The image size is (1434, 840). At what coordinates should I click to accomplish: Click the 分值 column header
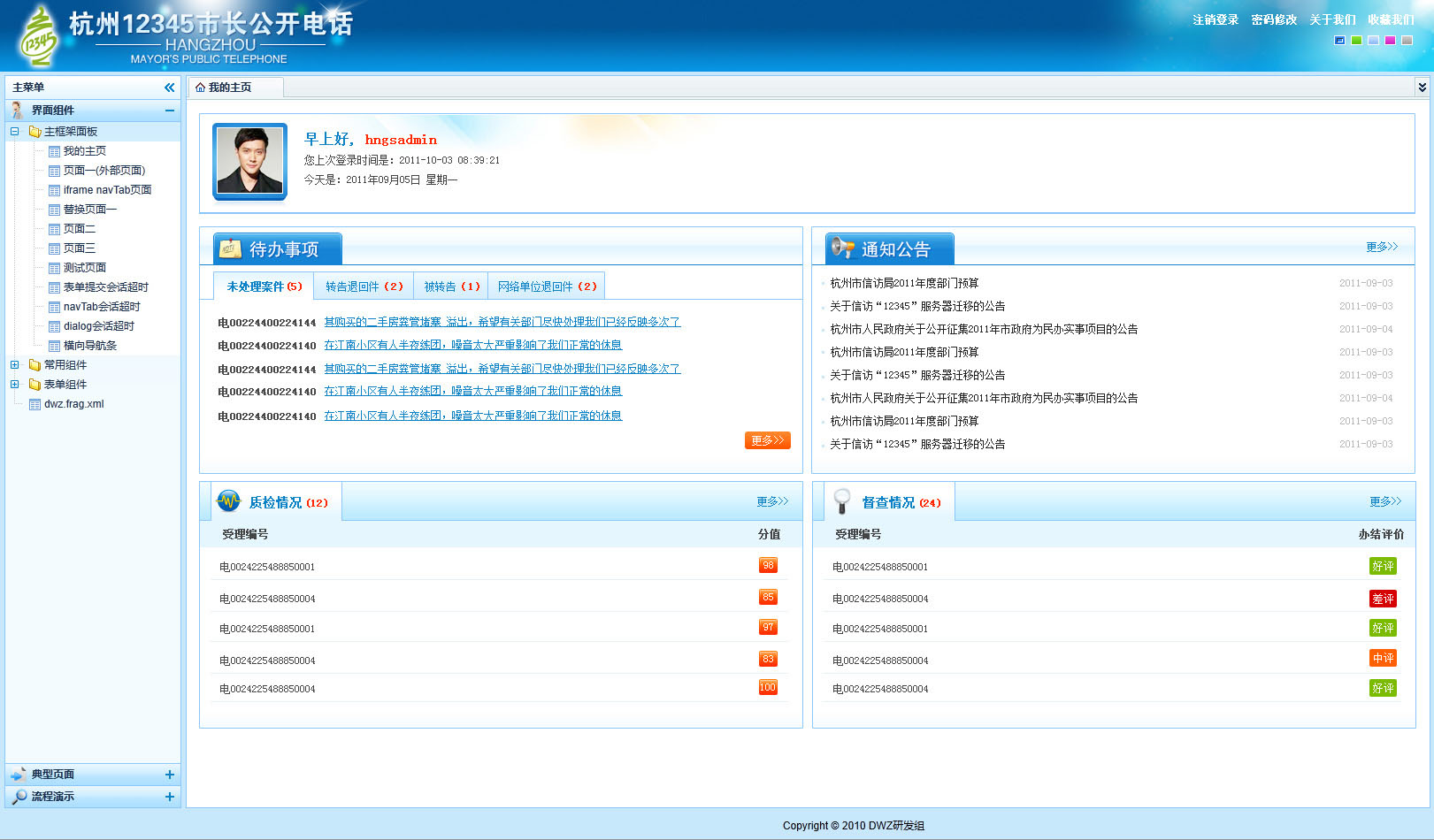[x=769, y=534]
